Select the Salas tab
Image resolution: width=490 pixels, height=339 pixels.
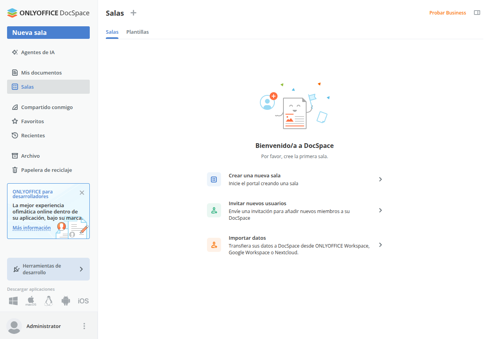pyautogui.click(x=112, y=32)
